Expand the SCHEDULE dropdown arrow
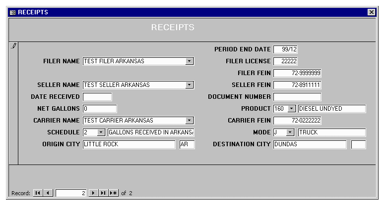Image resolution: width=386 pixels, height=208 pixels. pos(101,132)
